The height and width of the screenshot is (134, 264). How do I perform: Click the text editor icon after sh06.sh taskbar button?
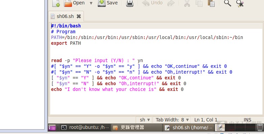(220, 128)
